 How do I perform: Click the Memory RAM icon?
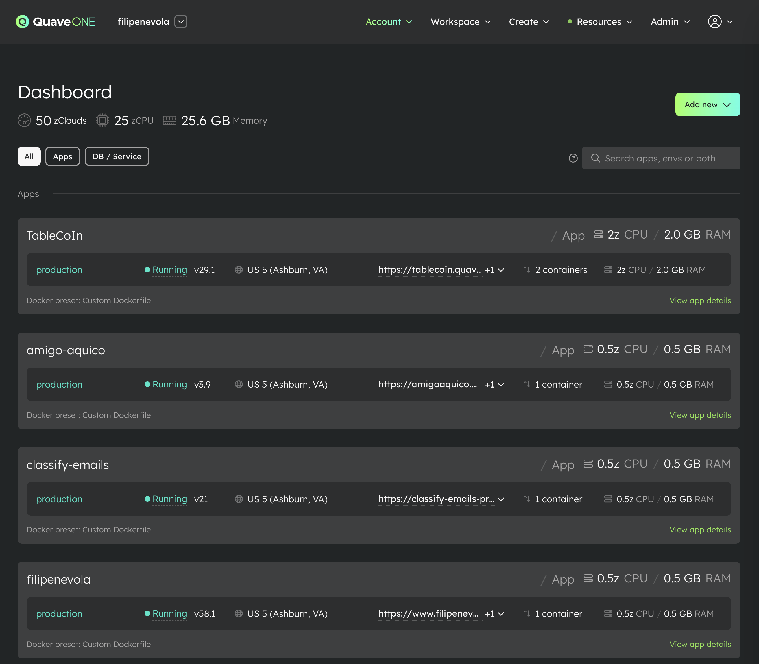point(170,121)
